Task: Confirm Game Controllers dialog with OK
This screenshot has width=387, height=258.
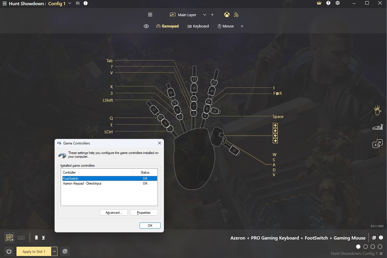Action: click(x=150, y=226)
